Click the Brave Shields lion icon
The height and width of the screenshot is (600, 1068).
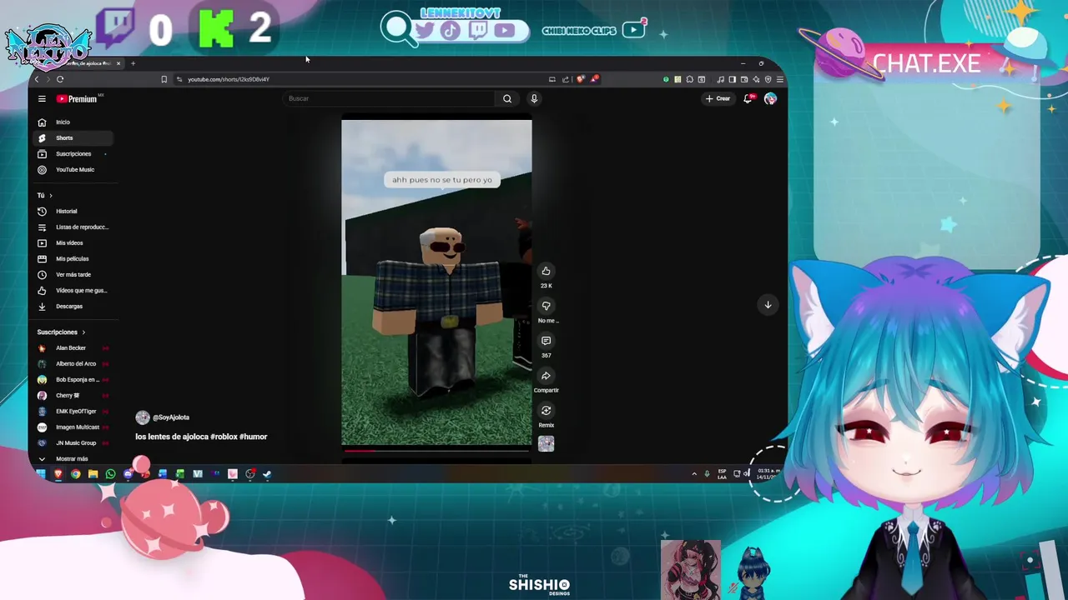coord(581,79)
